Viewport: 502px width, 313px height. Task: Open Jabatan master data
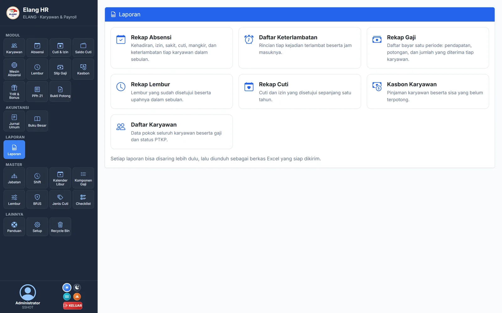pyautogui.click(x=14, y=178)
